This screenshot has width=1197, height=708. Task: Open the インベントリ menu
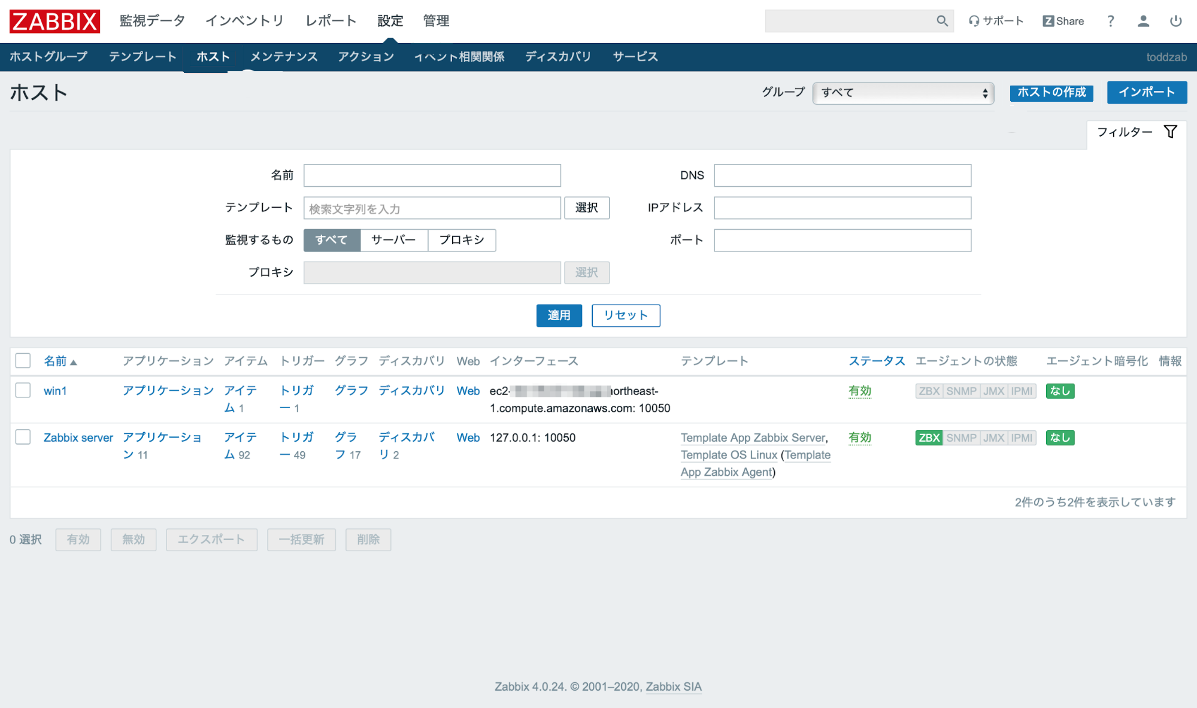pos(245,21)
